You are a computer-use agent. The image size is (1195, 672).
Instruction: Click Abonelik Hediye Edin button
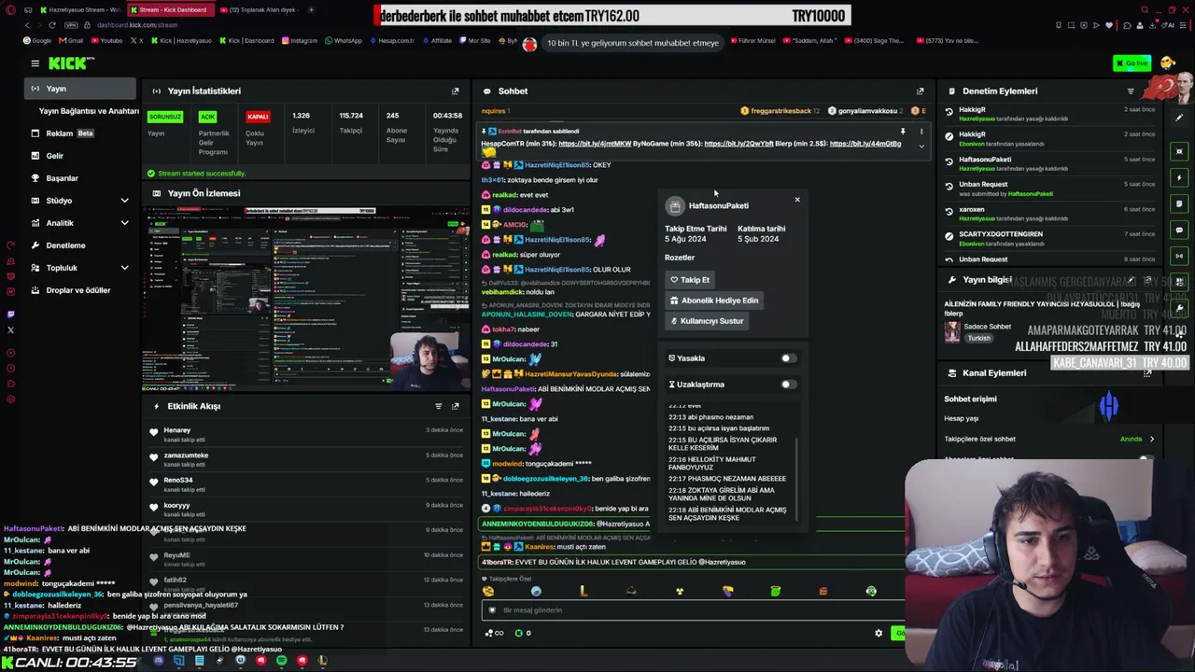click(714, 301)
